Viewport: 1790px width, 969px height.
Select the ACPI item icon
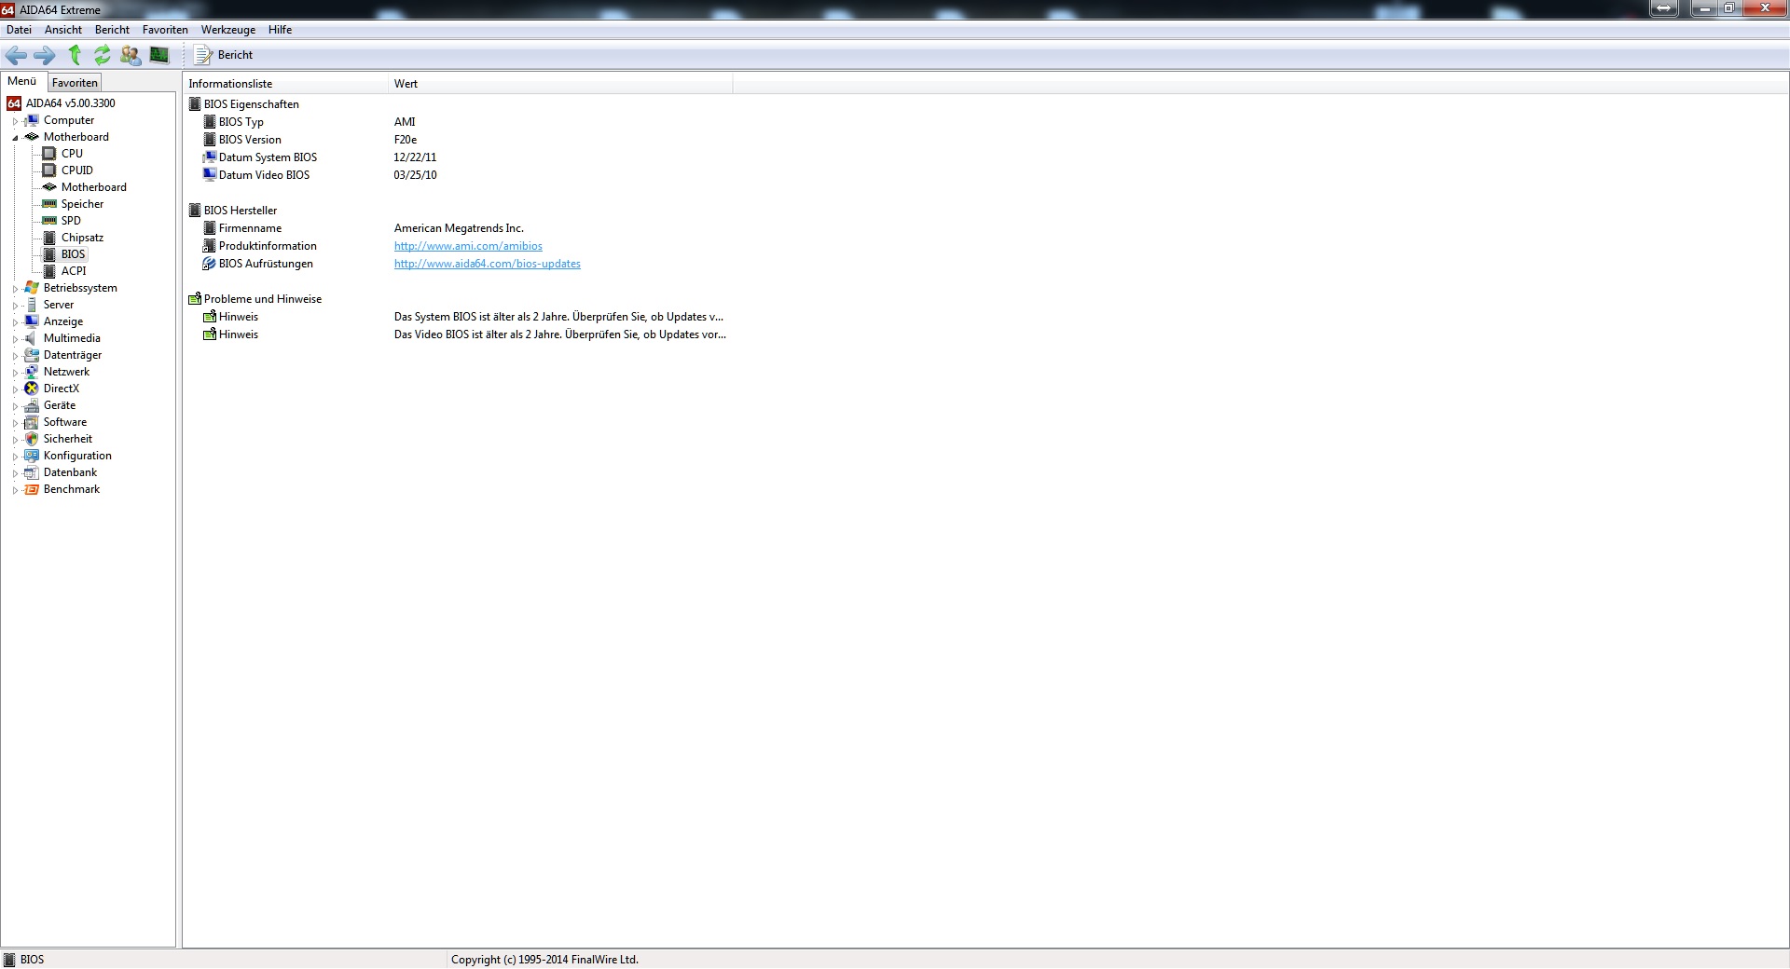[49, 271]
